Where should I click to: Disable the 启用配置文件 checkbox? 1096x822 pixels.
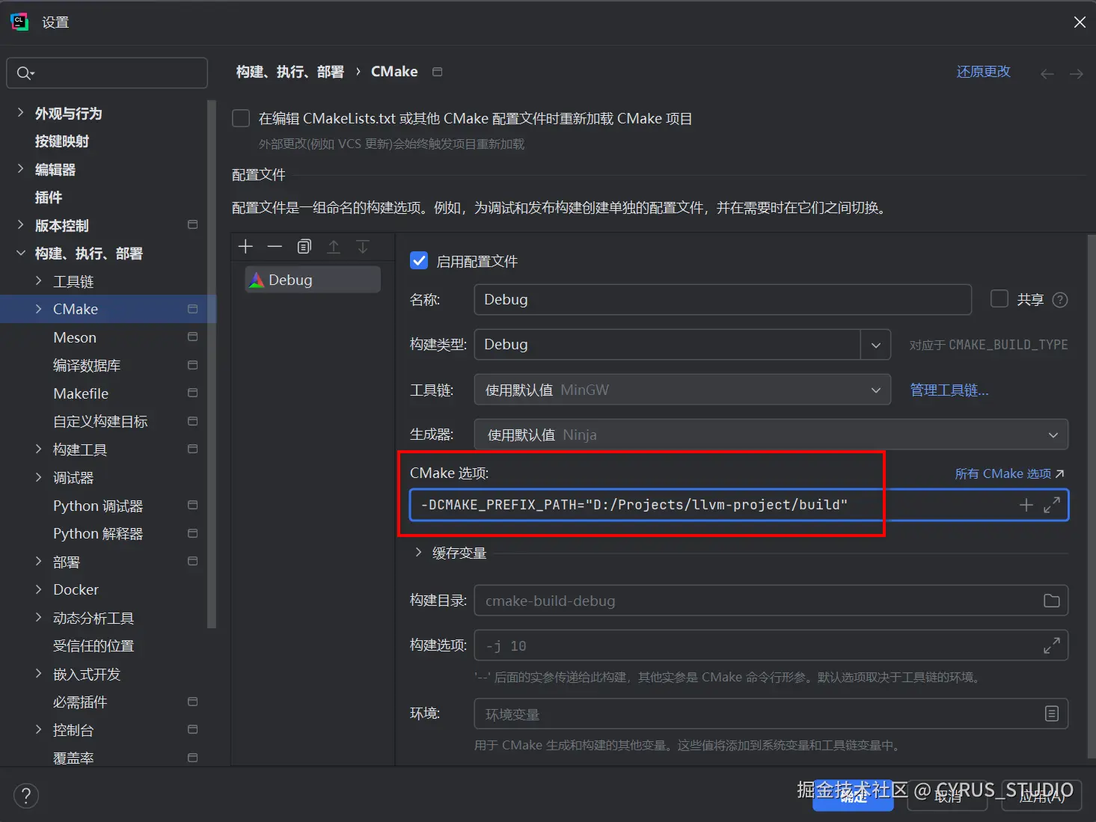[418, 260]
